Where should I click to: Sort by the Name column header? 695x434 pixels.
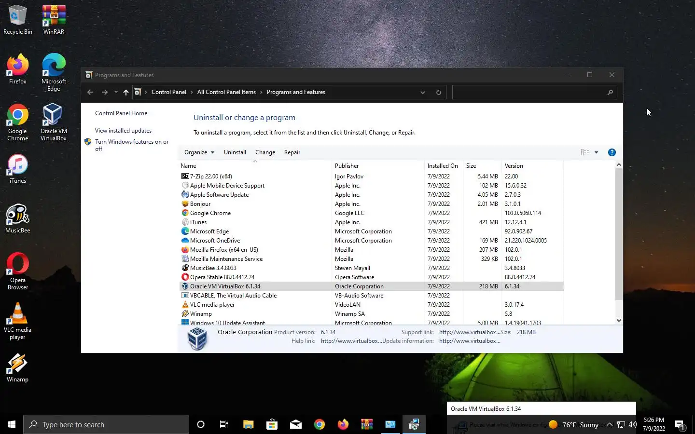click(x=255, y=166)
